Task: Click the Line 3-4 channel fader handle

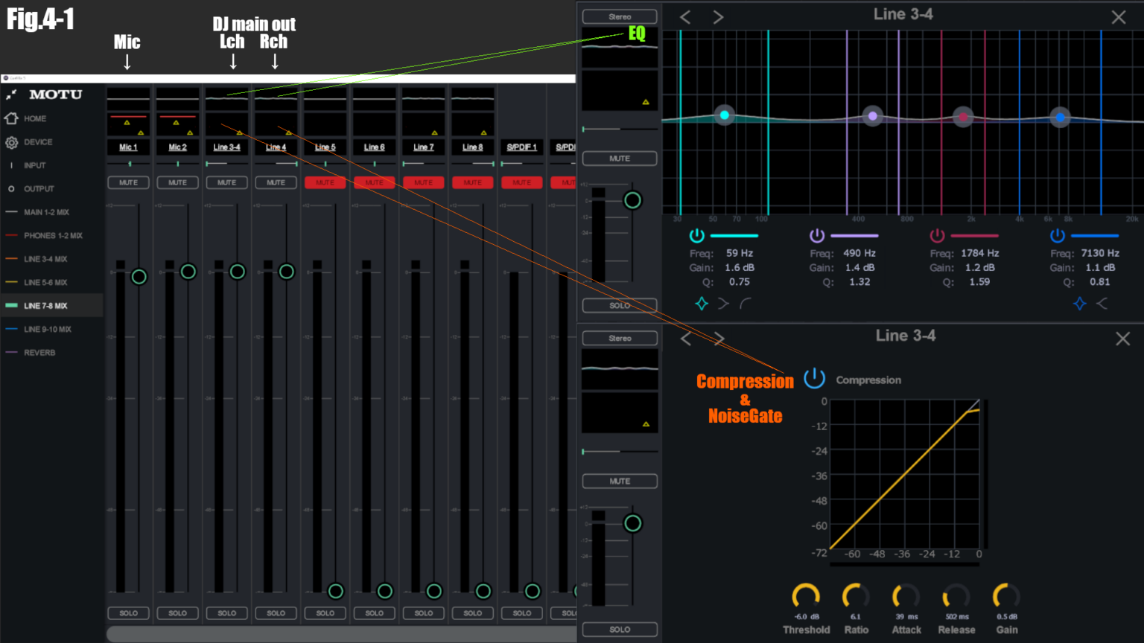Action: click(x=237, y=272)
